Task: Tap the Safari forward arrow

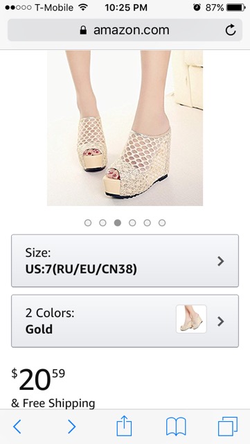Action: coord(72,427)
